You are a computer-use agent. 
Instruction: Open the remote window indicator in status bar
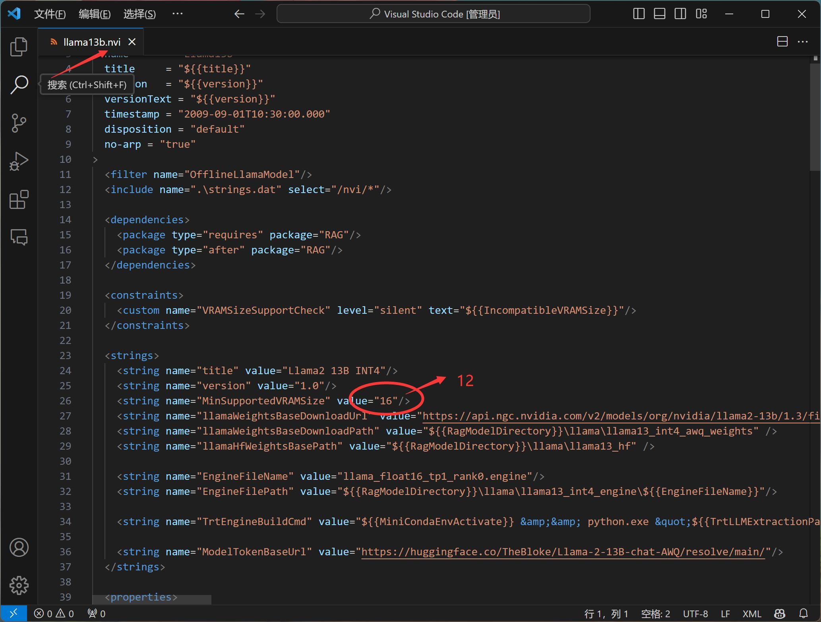pyautogui.click(x=14, y=614)
